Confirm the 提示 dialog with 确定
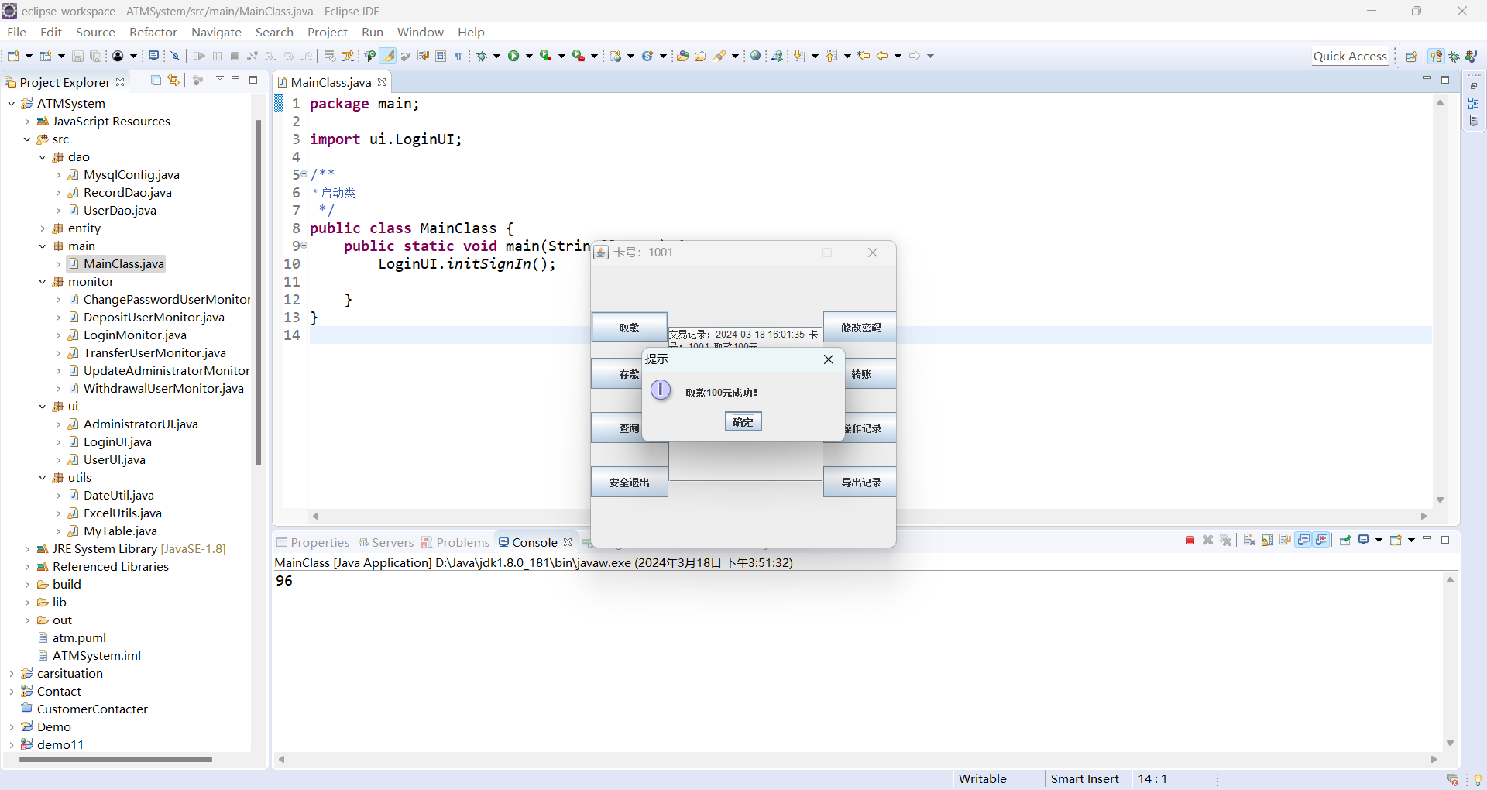1487x790 pixels. [x=743, y=421]
